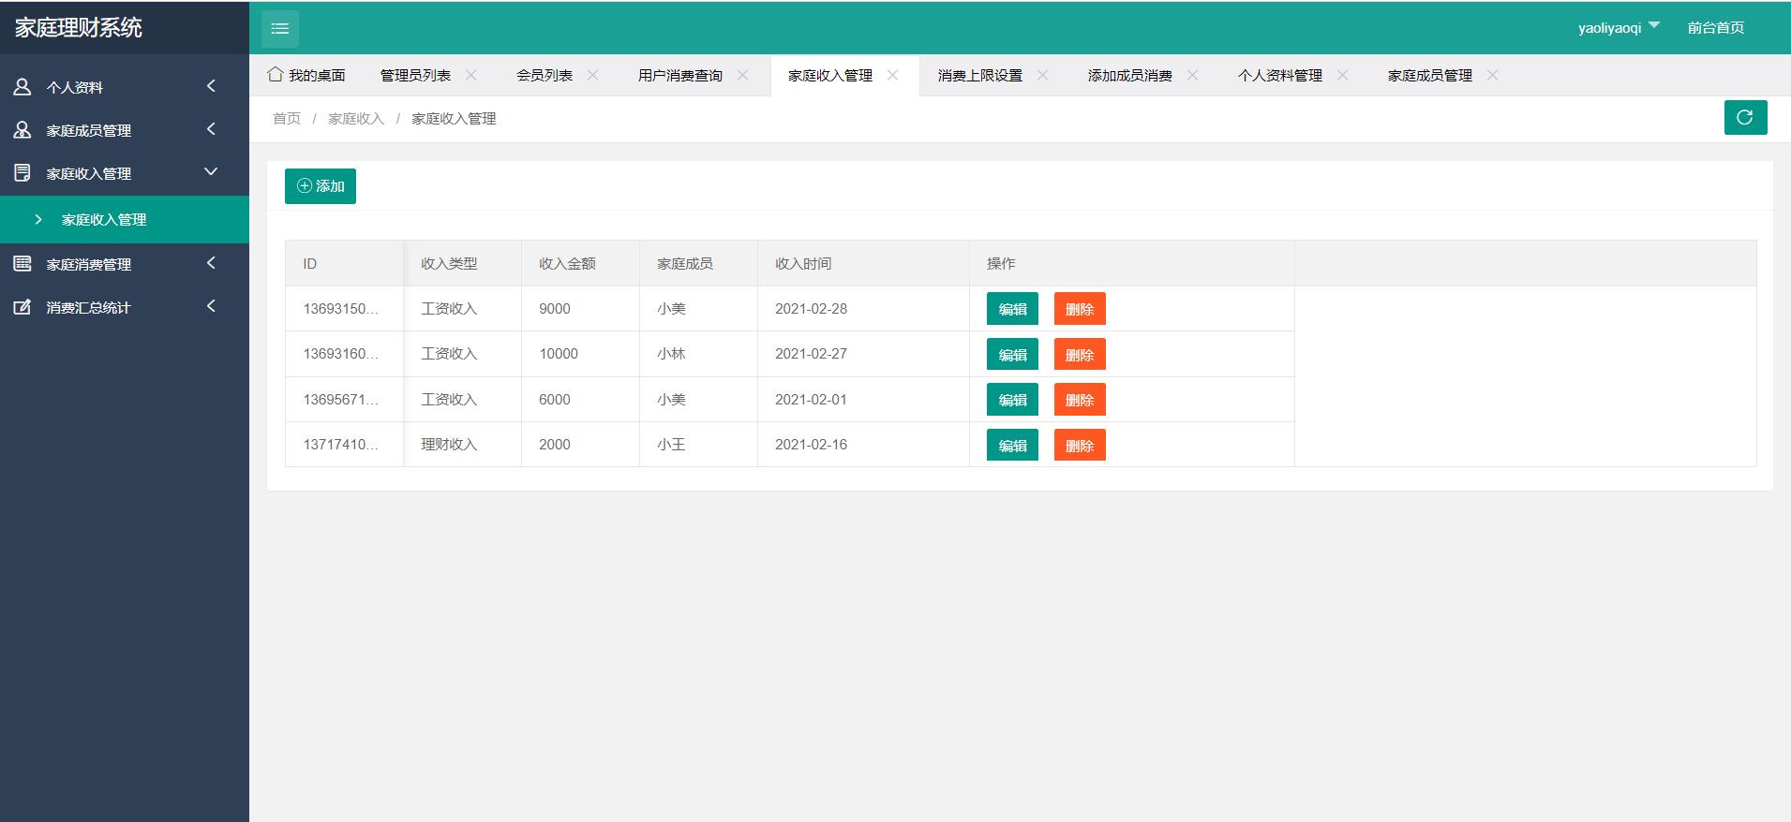
Task: Close the 个人资料管理 tab
Action: tap(1343, 75)
